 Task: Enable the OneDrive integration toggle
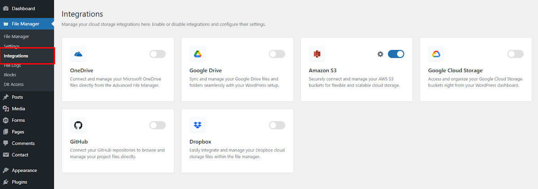click(x=157, y=54)
